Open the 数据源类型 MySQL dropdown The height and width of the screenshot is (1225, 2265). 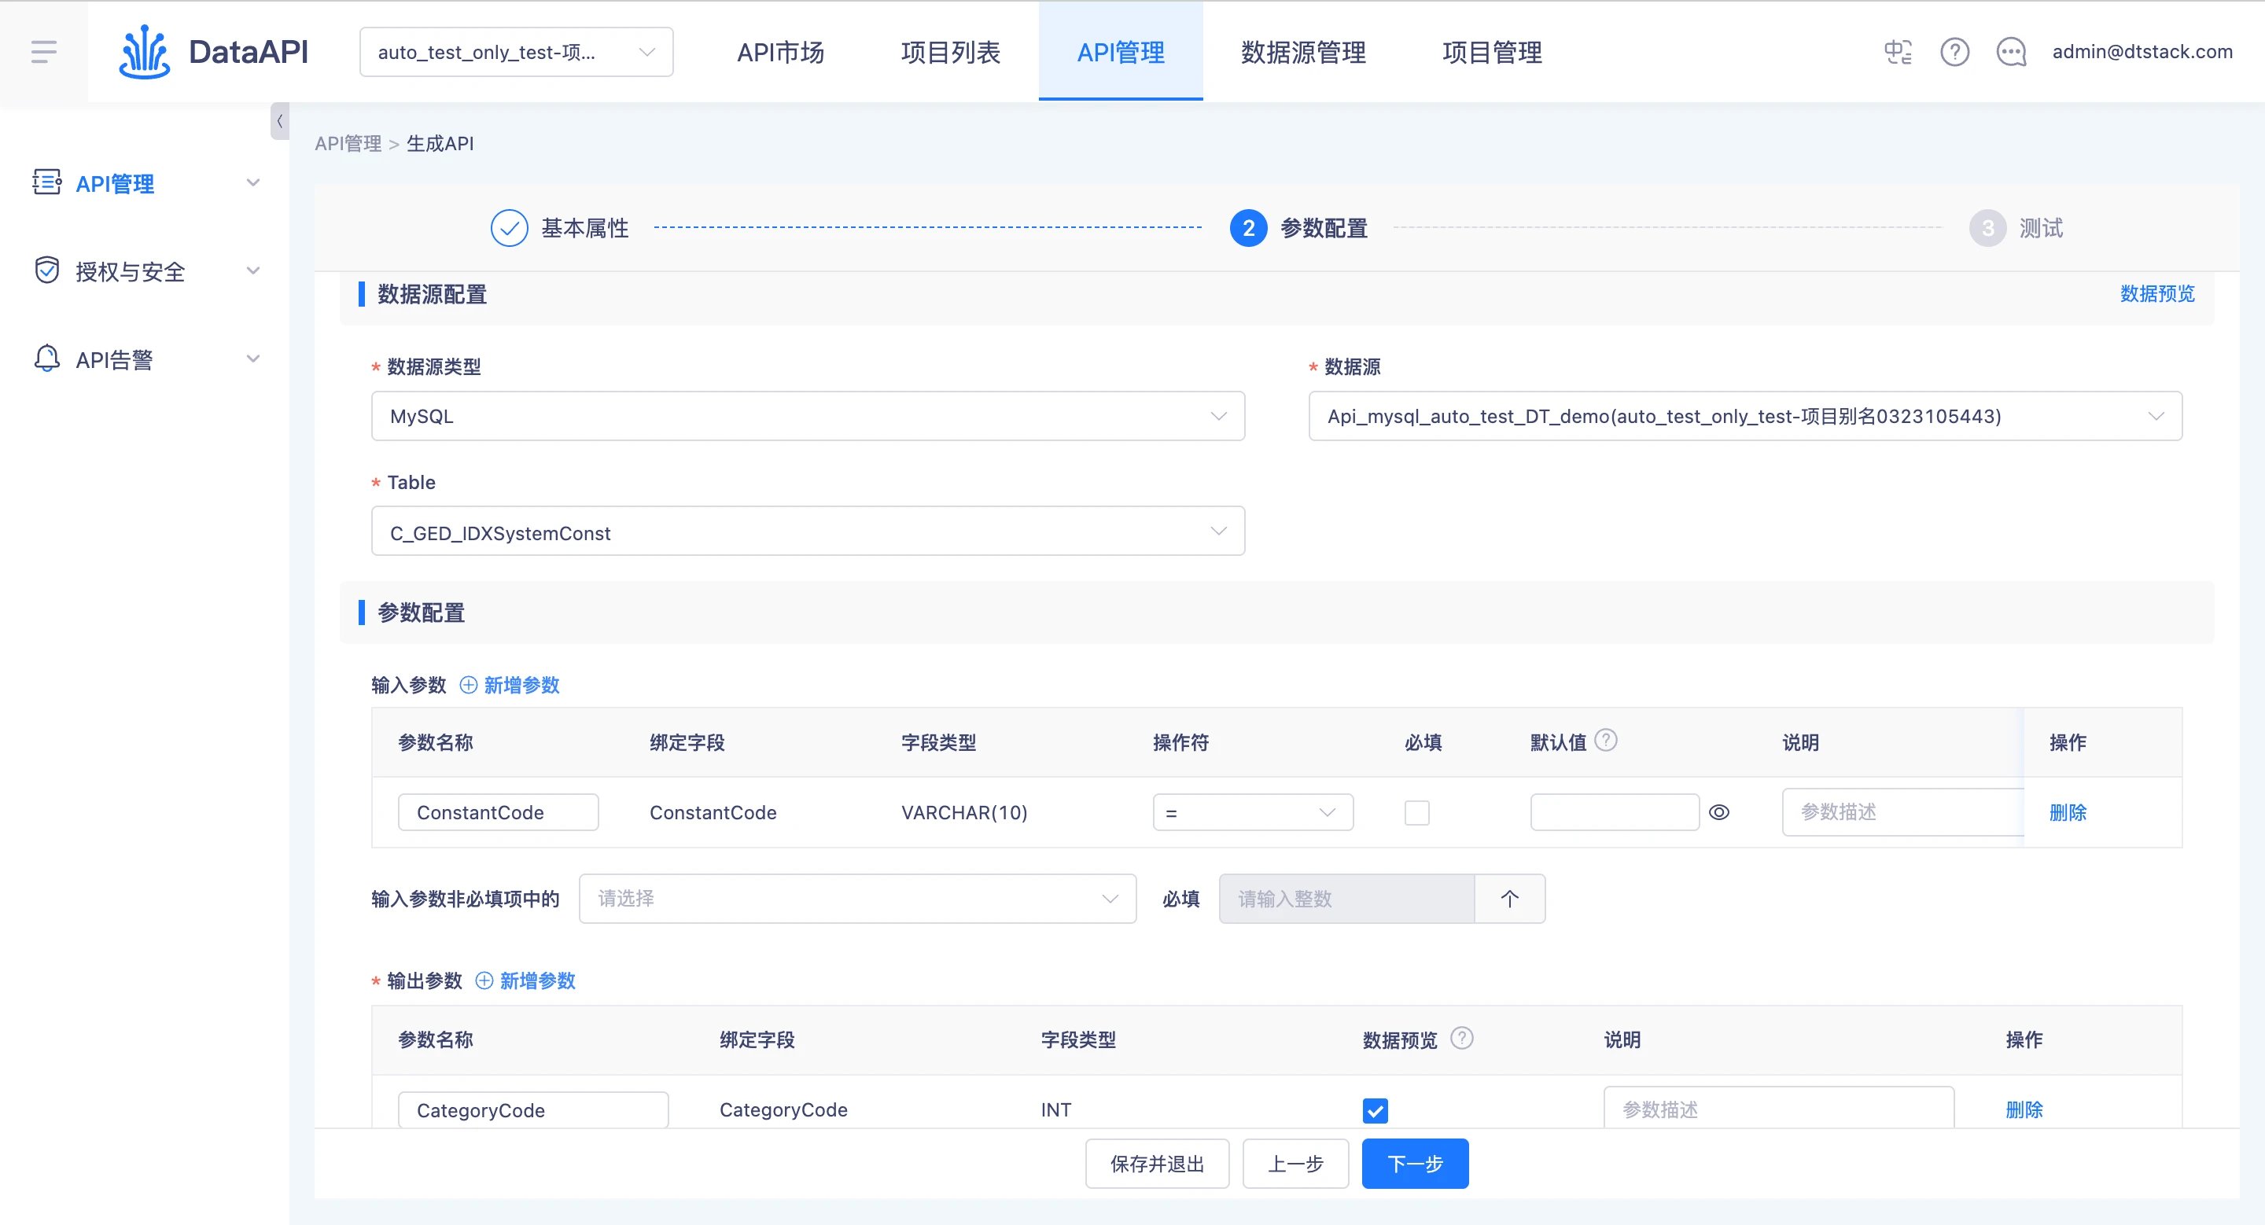pos(808,416)
